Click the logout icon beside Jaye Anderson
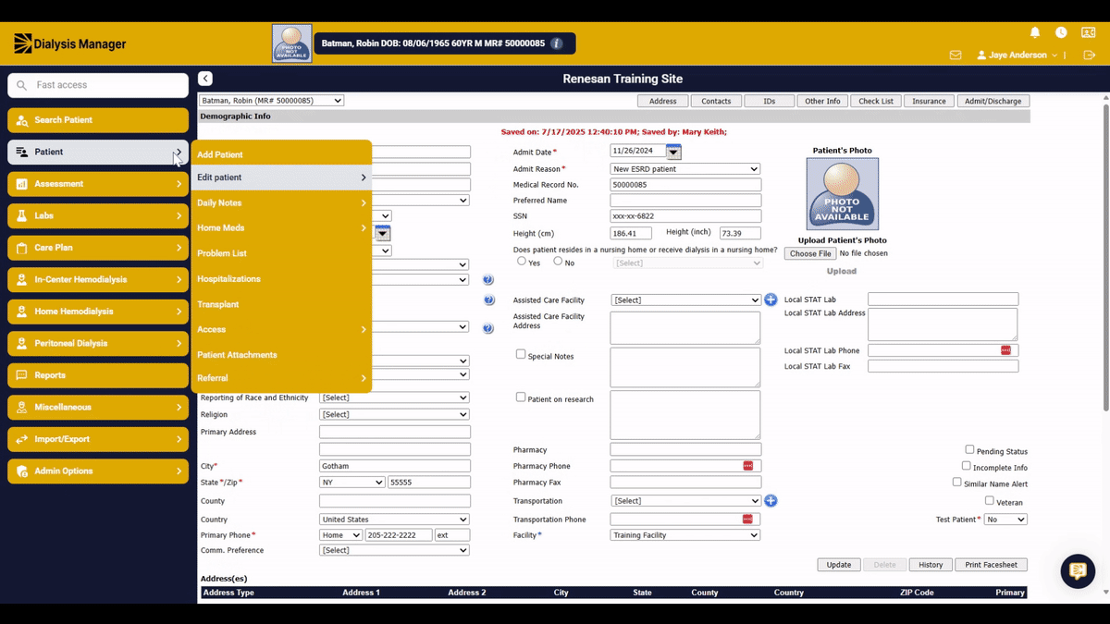The width and height of the screenshot is (1110, 624). point(1090,55)
